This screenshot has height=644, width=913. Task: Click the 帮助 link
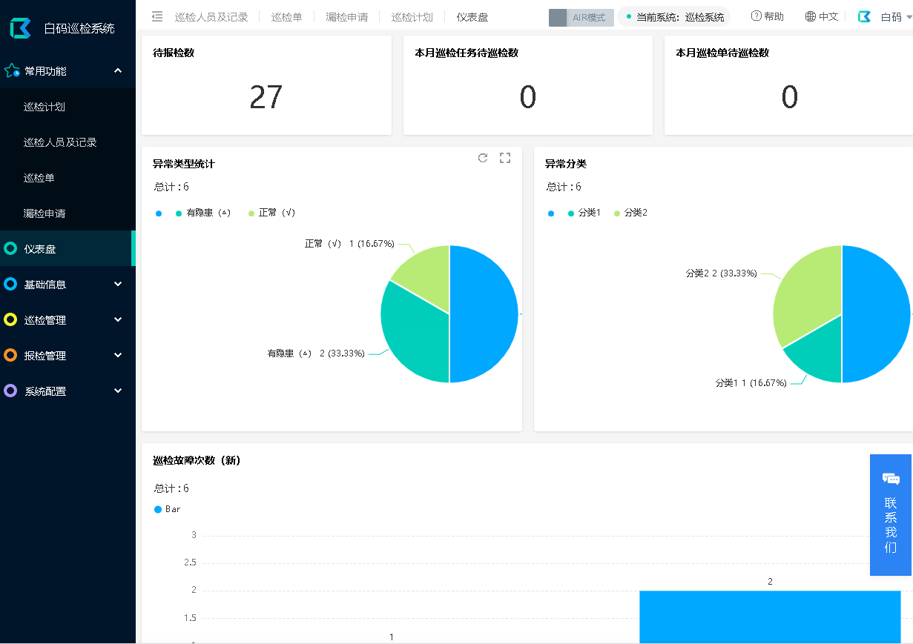[x=768, y=16]
